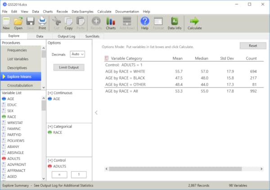
Task: Click the Reset button
Action: coord(253,46)
